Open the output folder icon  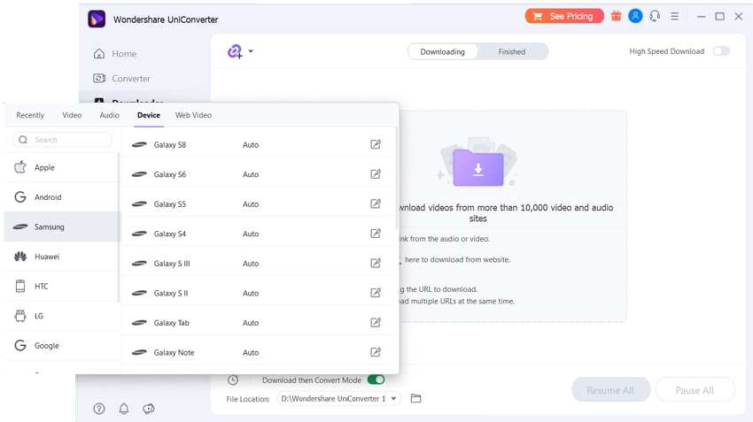[x=415, y=398]
